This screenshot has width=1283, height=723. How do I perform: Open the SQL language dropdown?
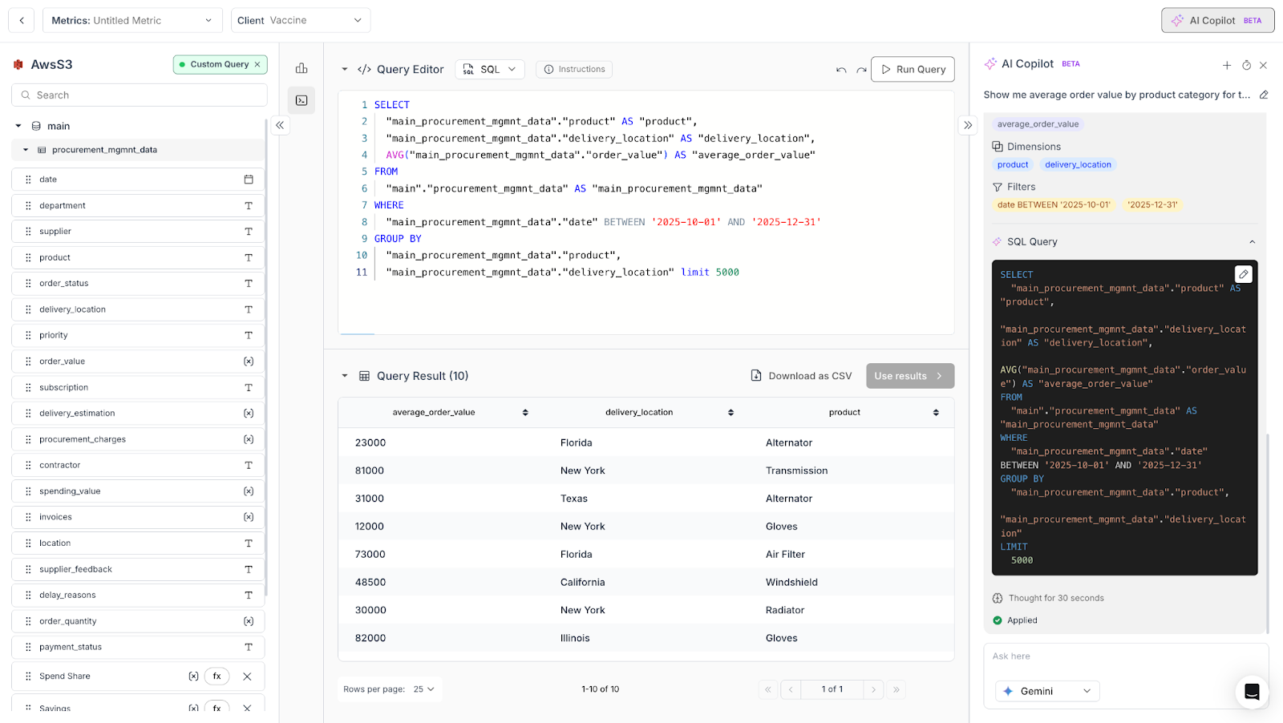click(490, 69)
